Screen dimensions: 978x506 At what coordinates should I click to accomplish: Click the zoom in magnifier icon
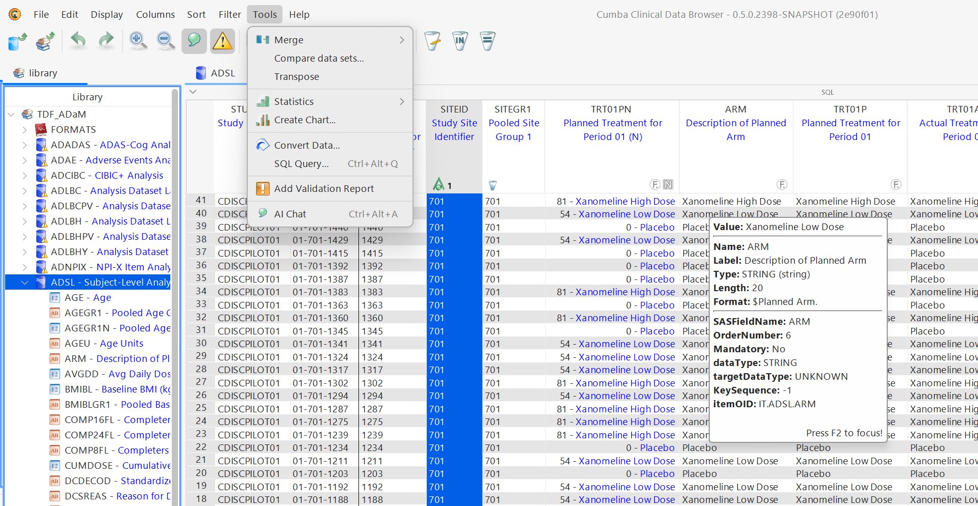click(138, 41)
